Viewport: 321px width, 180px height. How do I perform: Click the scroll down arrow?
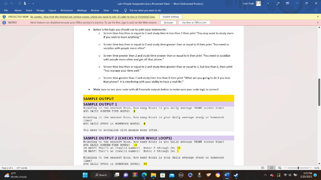click(319, 164)
